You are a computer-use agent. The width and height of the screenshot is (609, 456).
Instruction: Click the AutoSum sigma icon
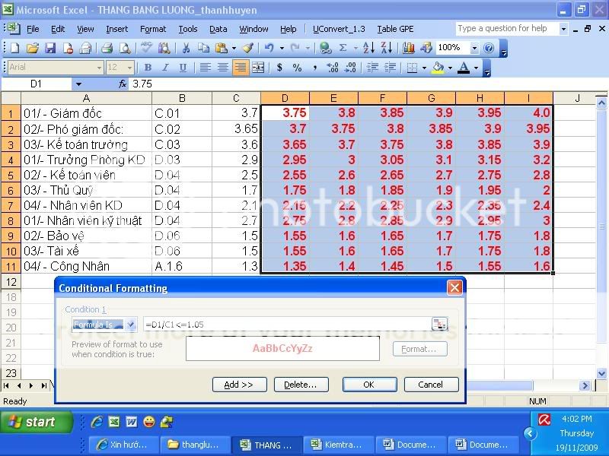[x=343, y=48]
